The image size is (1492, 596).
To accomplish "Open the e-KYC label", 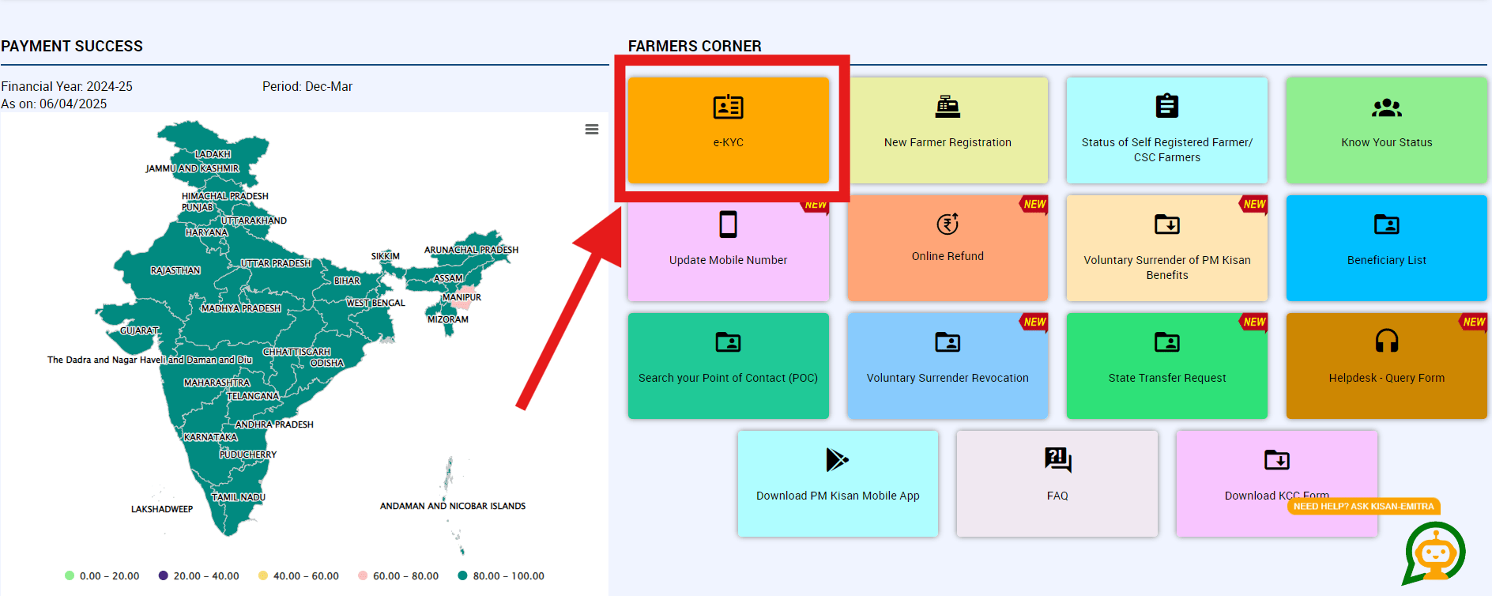I will click(x=728, y=142).
